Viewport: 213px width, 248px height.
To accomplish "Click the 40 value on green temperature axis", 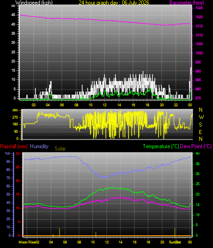I will [198, 154].
